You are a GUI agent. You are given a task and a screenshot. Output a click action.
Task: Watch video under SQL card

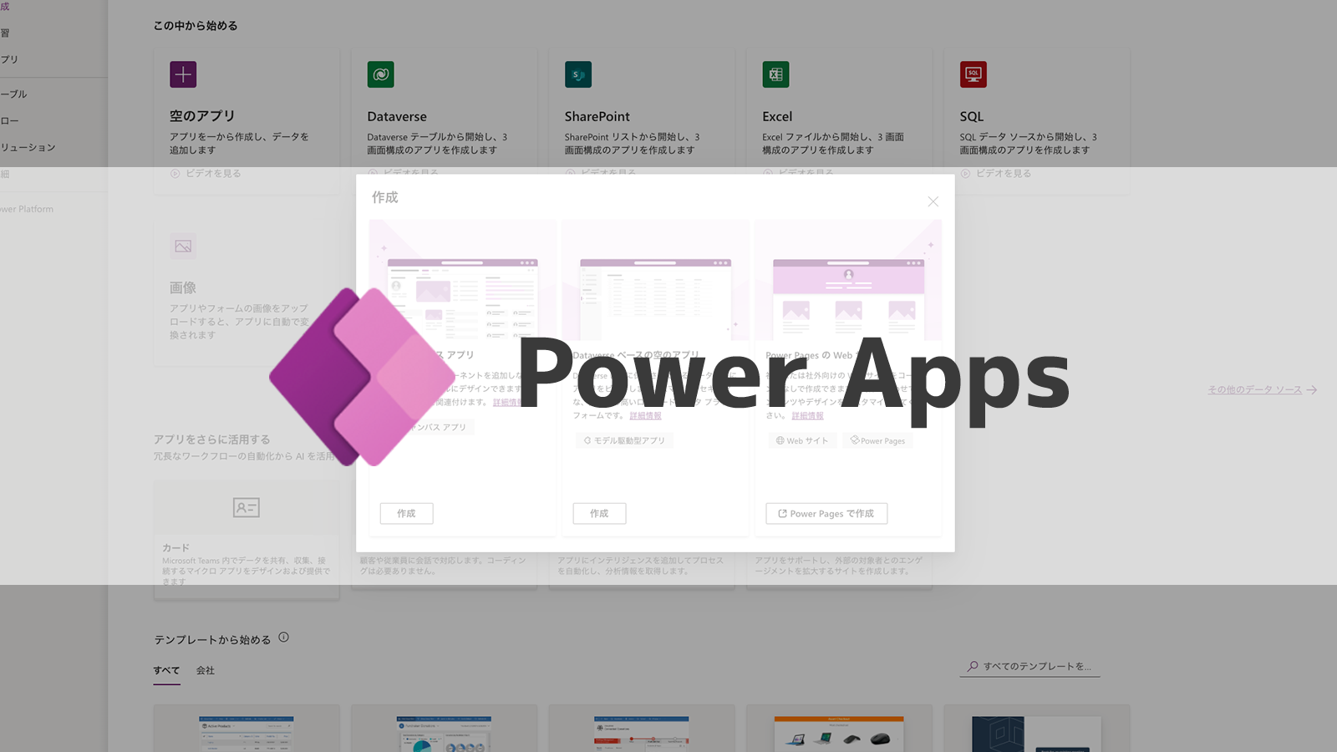(996, 173)
